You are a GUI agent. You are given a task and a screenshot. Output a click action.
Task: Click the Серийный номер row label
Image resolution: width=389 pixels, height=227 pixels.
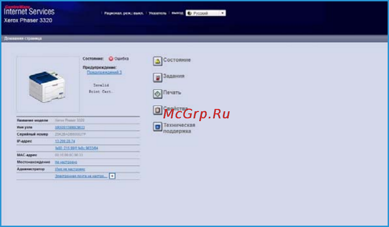32,134
